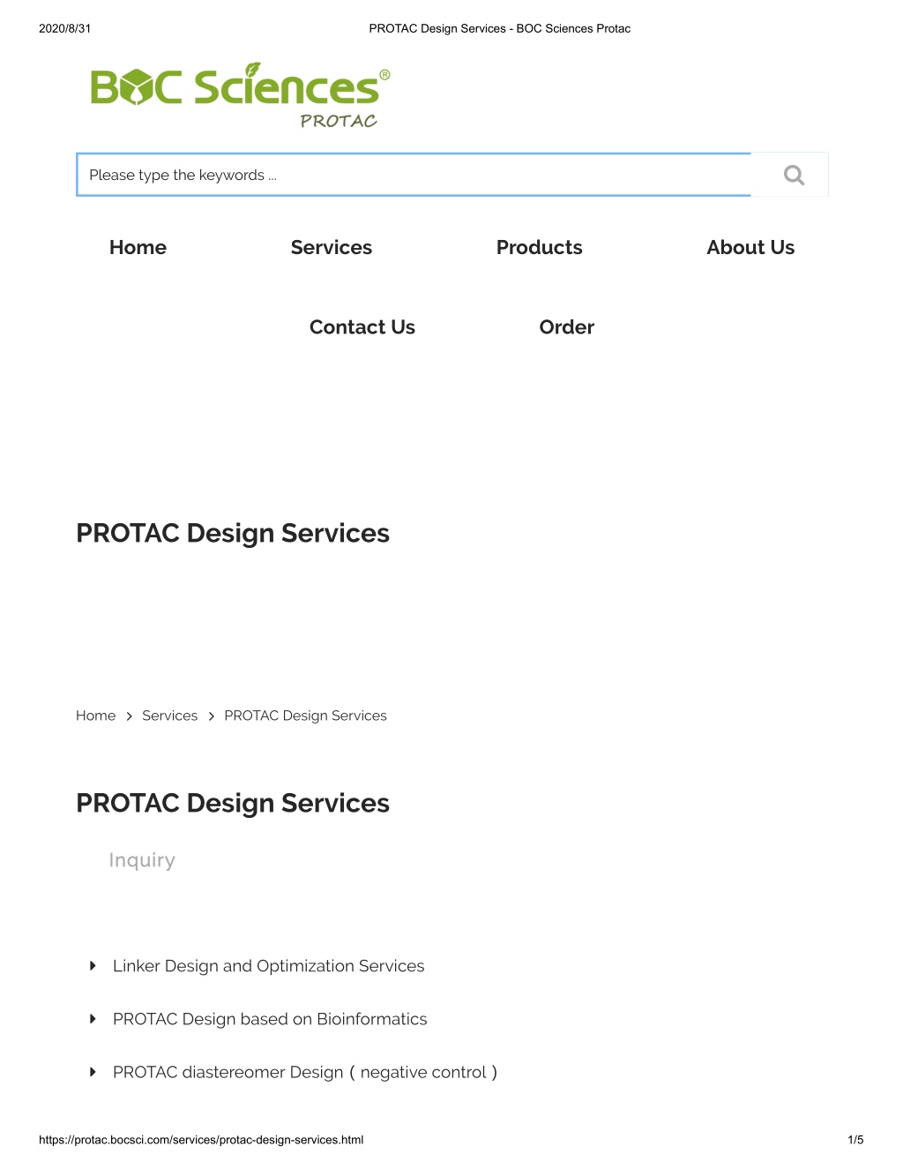Click the breadcrumb chevron after Home
903x1169 pixels.
tap(129, 716)
